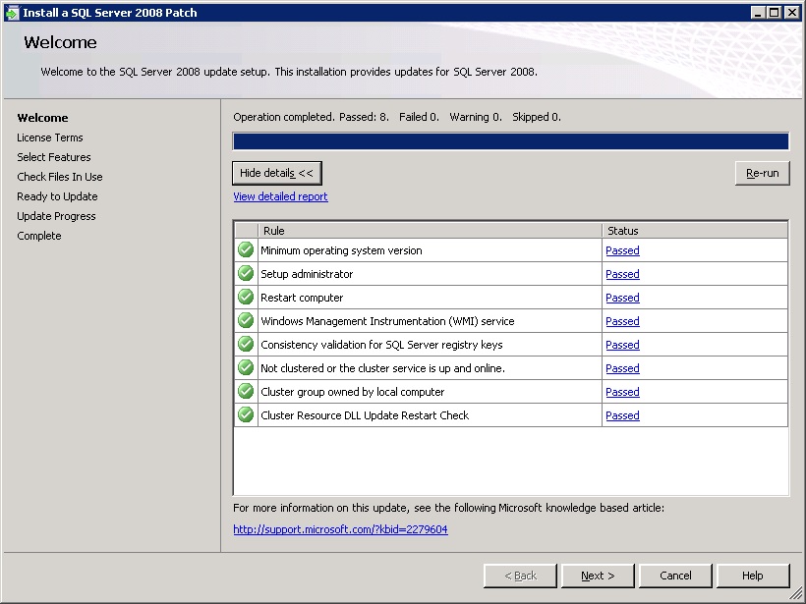Open Passed status for WMI service rule
The width and height of the screenshot is (806, 604).
pos(622,321)
